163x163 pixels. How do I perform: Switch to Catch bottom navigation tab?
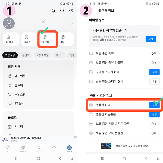pos(39,149)
